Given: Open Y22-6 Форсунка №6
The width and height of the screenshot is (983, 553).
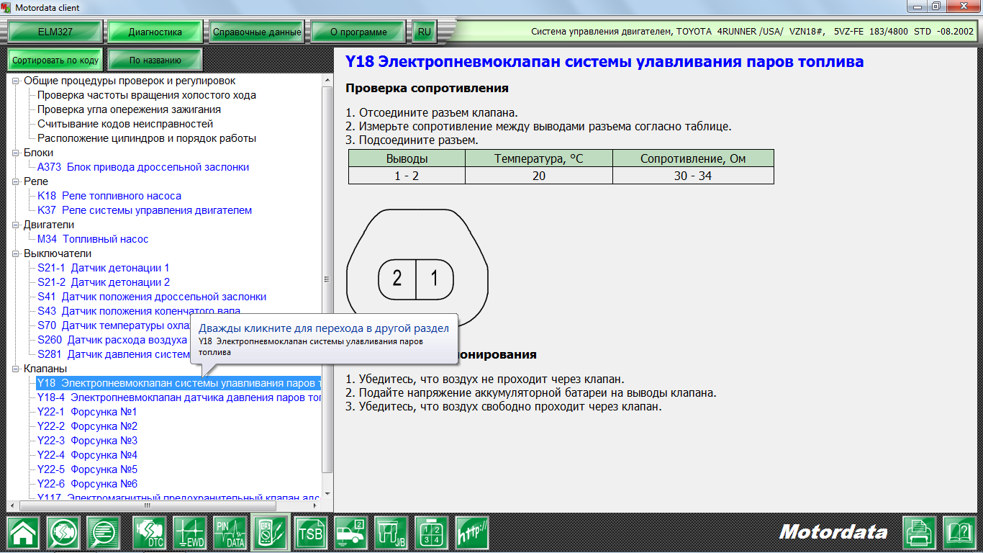Looking at the screenshot, I should 87,484.
